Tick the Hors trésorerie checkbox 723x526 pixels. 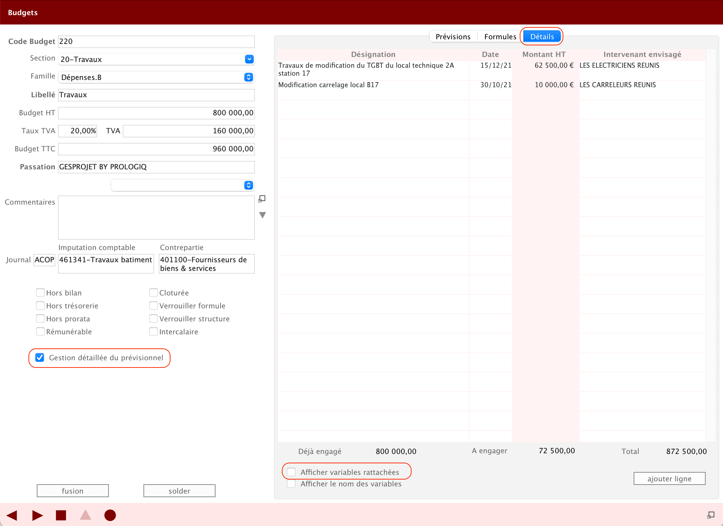pos(40,306)
